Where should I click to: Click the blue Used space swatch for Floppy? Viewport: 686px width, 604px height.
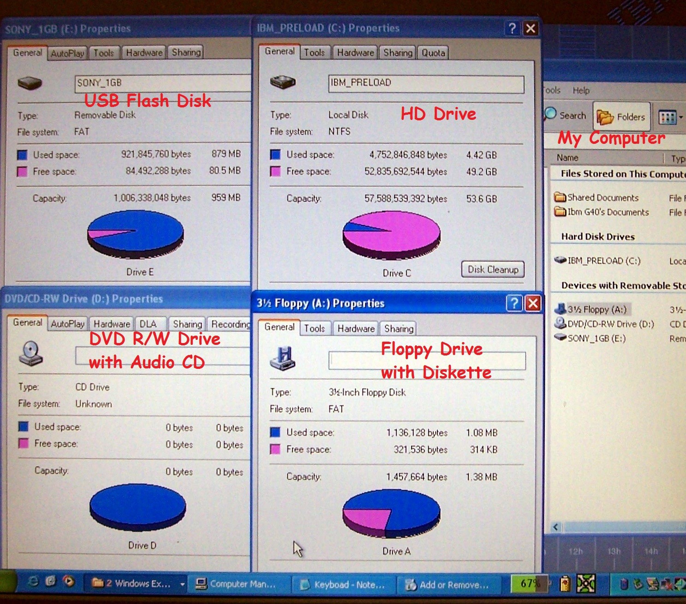click(275, 432)
